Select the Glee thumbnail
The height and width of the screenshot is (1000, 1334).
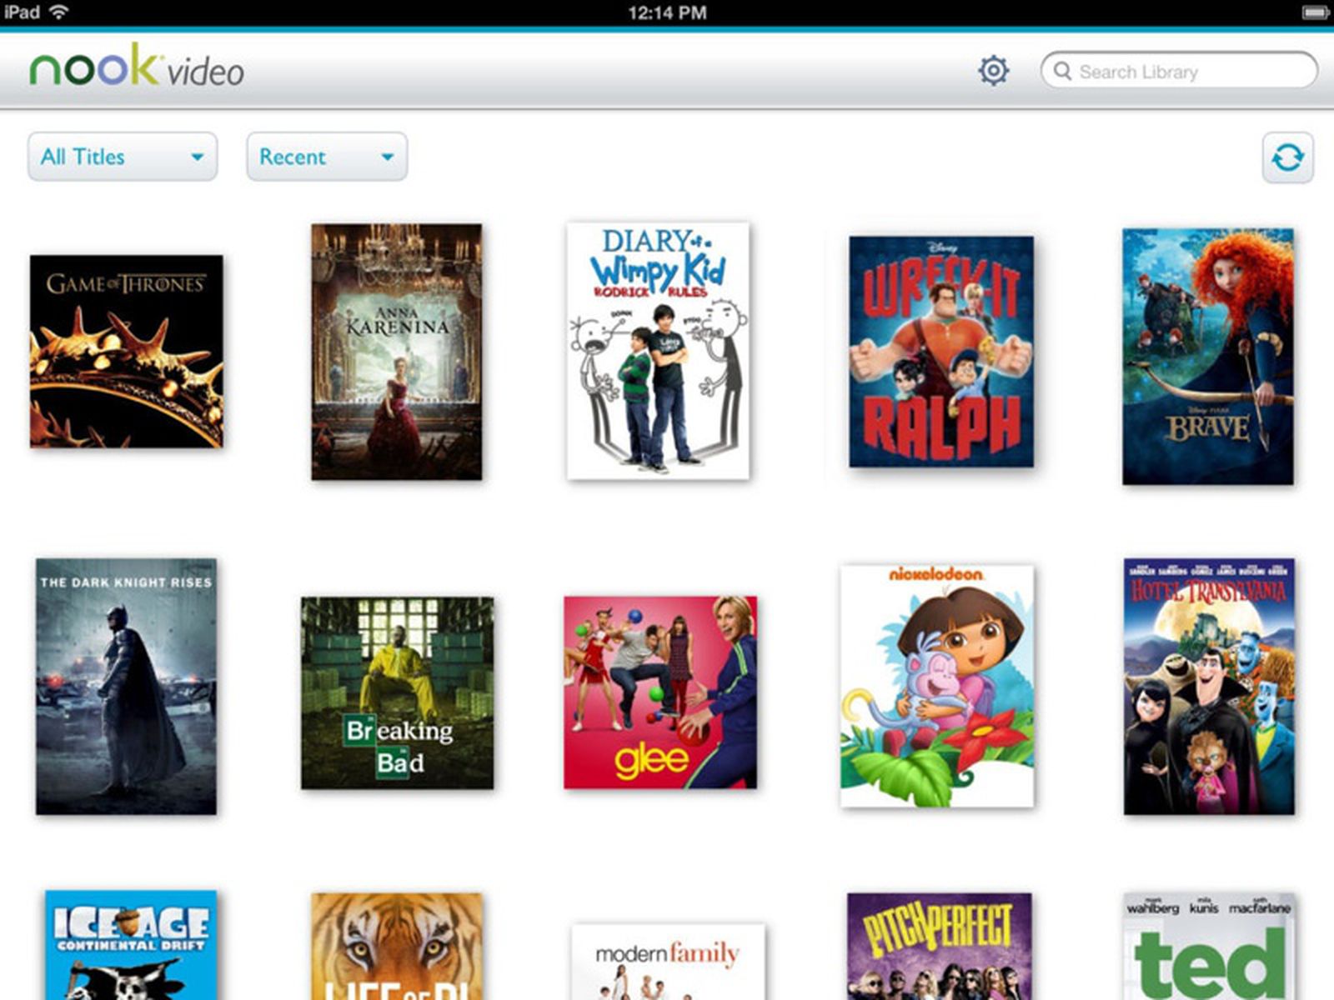click(661, 692)
